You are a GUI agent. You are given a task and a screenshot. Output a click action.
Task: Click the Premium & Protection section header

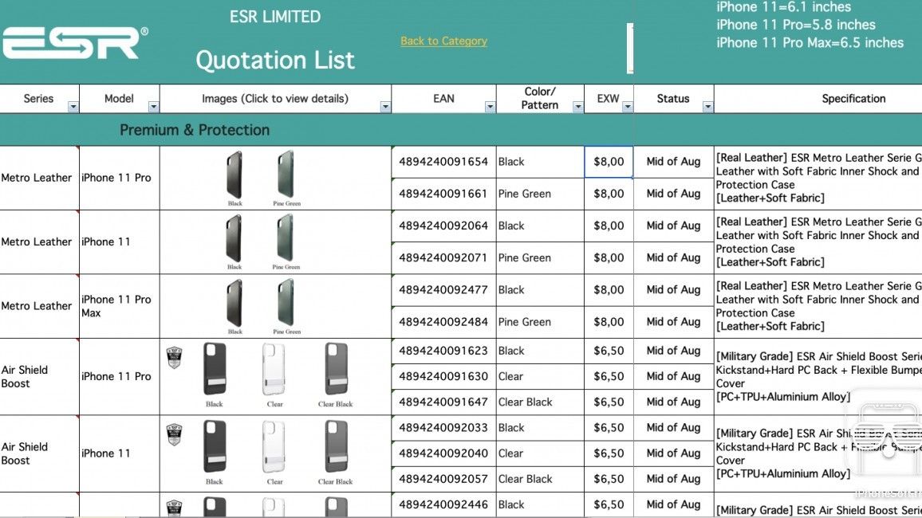pyautogui.click(x=194, y=129)
